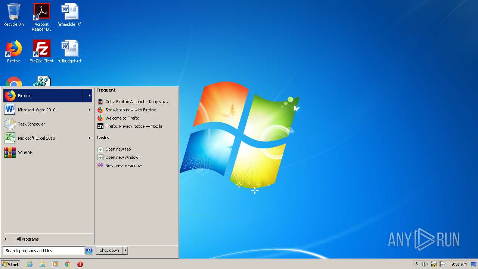Open Windows Explorer from the taskbar
The height and width of the screenshot is (269, 478).
[42, 264]
